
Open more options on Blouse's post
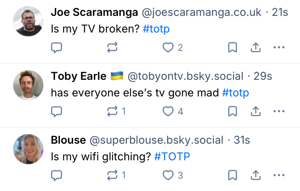pyautogui.click(x=279, y=175)
